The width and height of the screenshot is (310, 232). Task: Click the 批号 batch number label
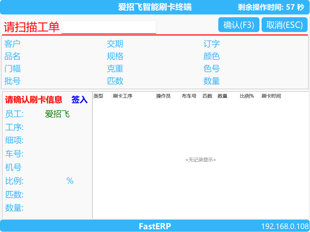point(12,81)
